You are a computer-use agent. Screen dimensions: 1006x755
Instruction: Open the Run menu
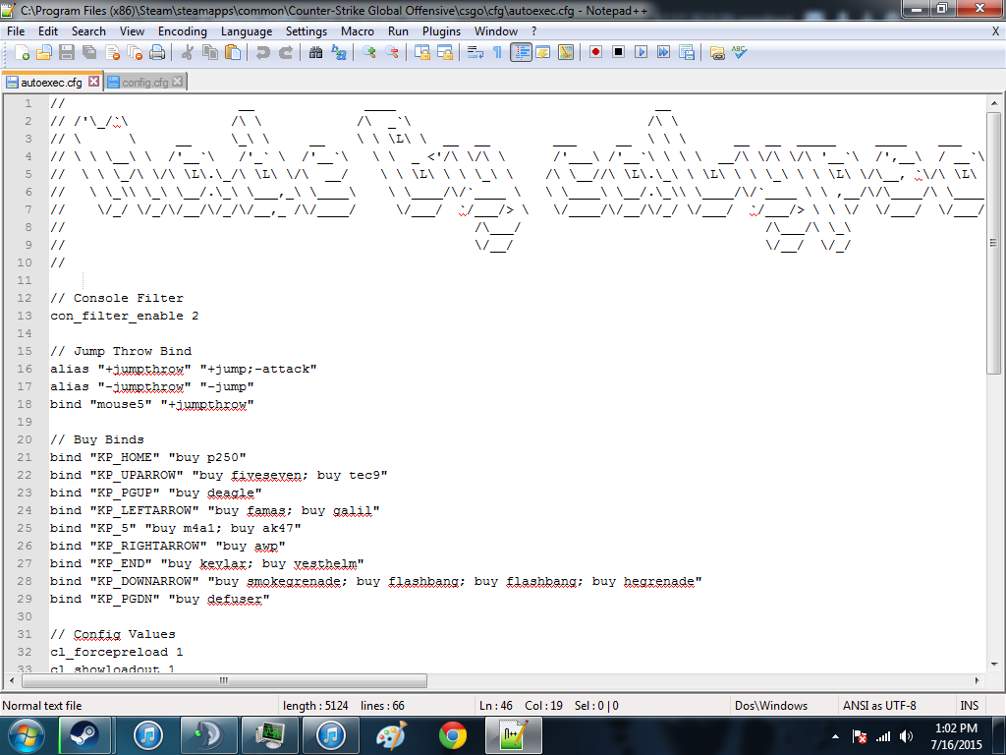pyautogui.click(x=398, y=31)
